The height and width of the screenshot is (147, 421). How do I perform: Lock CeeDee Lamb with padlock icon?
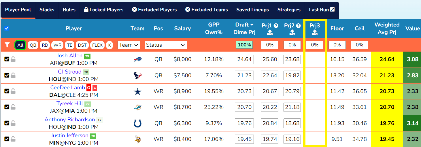point(13,91)
